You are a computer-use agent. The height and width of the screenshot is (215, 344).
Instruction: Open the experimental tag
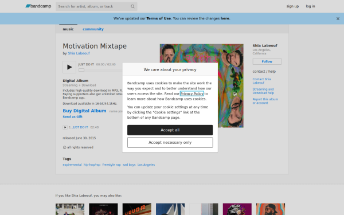pos(72,165)
